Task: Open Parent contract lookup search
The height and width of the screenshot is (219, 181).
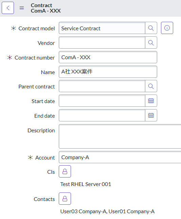Action: coord(151,86)
